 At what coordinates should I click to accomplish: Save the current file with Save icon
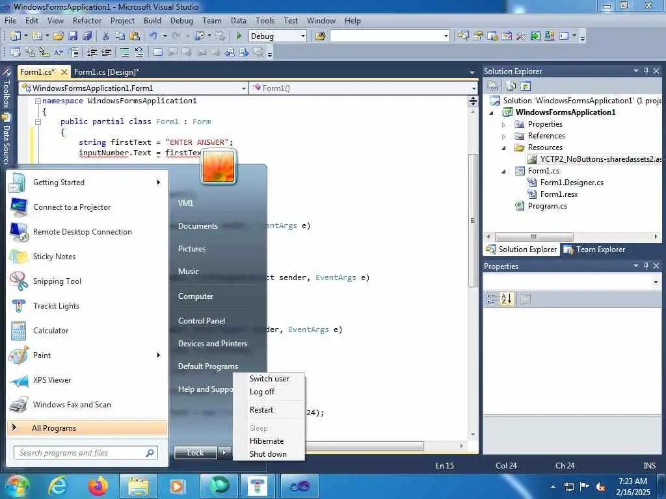(x=73, y=36)
